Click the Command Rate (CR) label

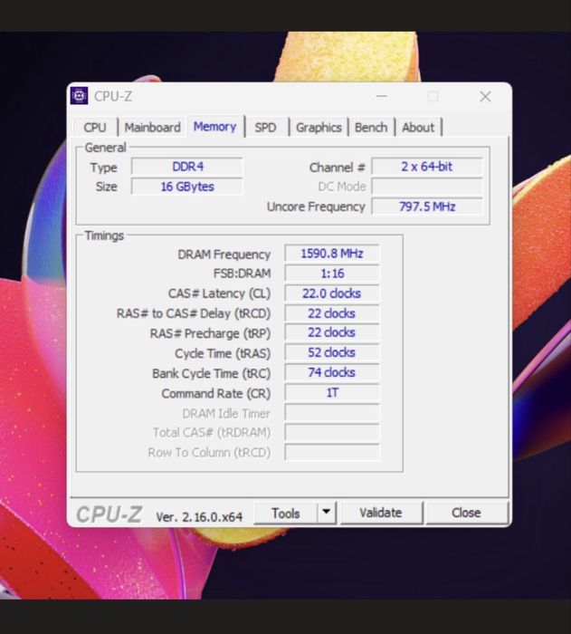click(x=215, y=393)
